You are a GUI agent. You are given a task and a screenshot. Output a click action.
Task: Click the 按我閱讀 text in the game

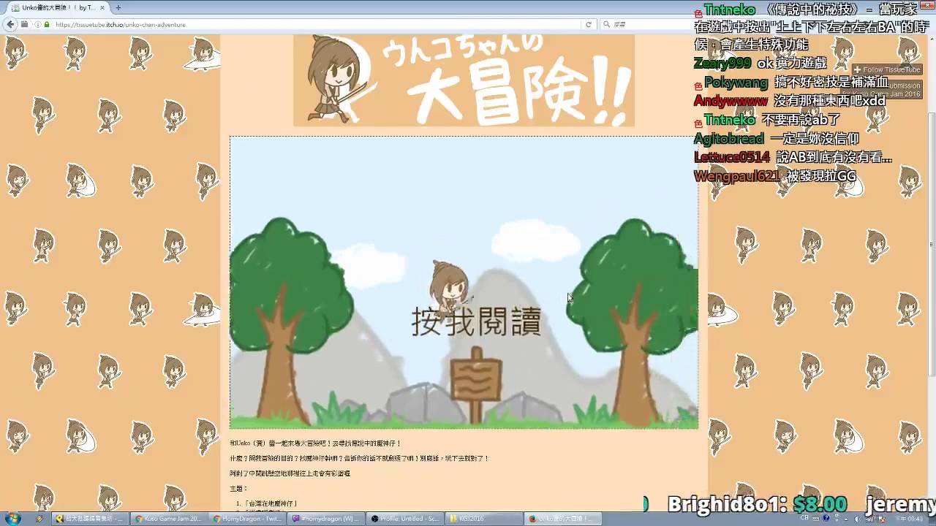click(x=476, y=321)
